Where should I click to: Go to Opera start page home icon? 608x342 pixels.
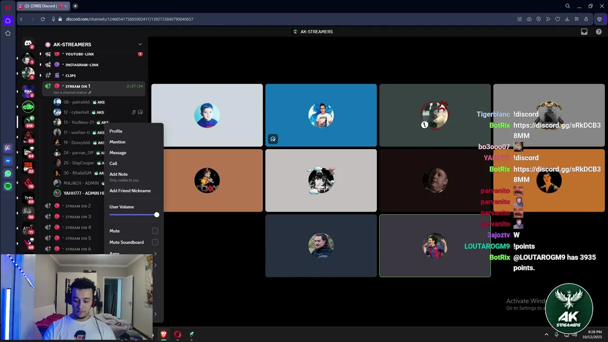point(8,20)
